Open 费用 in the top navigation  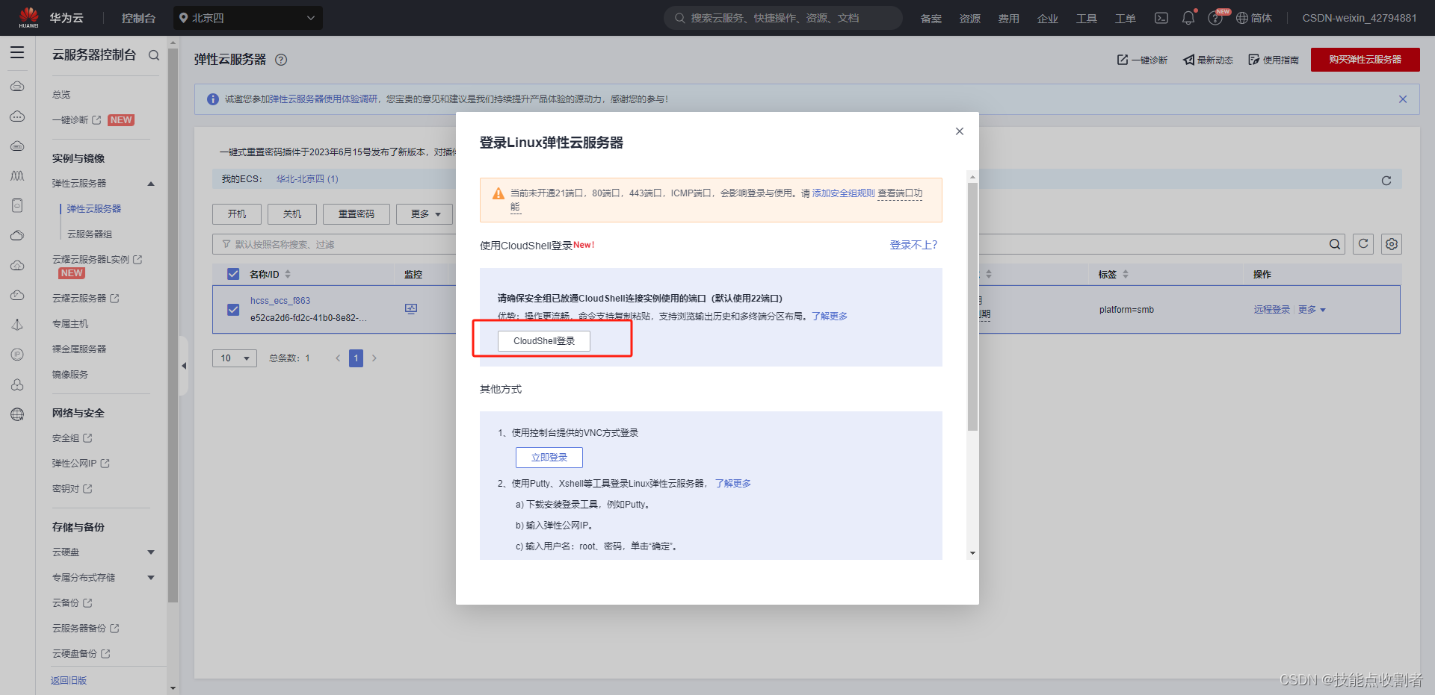1009,19
